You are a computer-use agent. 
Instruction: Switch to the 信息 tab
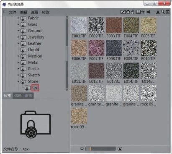coord(18,96)
